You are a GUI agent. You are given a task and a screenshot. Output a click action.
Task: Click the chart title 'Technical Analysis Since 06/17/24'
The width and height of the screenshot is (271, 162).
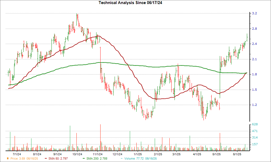[130, 3]
